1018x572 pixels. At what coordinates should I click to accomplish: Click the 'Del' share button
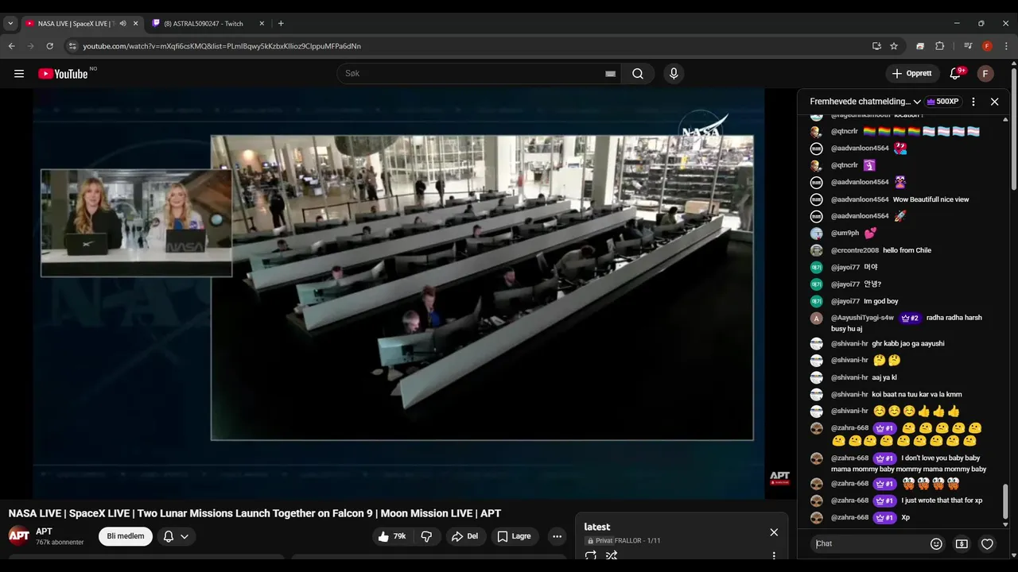465,536
